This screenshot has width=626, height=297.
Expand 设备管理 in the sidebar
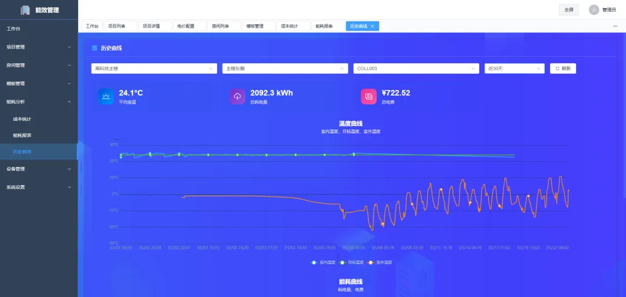coord(39,169)
